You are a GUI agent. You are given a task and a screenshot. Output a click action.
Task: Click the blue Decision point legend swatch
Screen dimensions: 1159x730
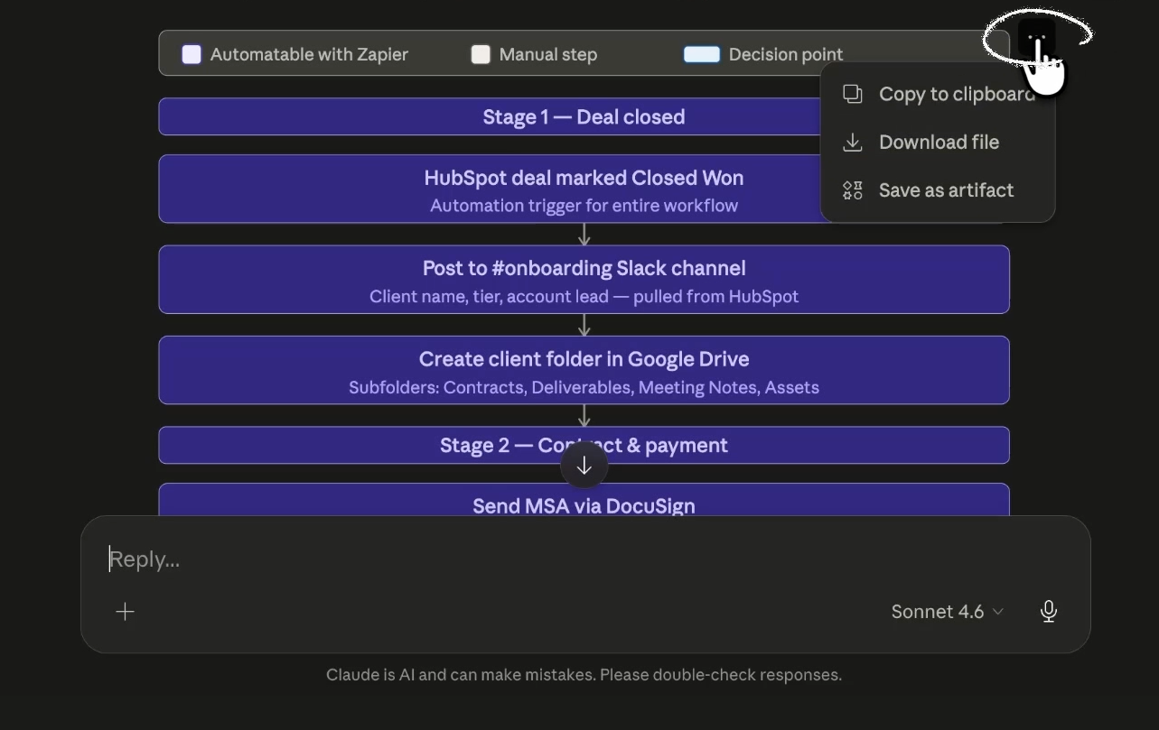[x=702, y=54]
